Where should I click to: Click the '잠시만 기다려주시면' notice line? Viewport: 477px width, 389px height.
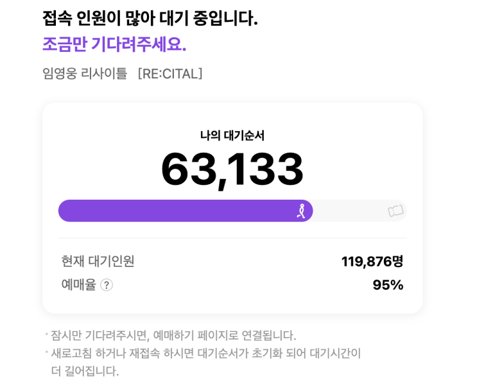[x=173, y=335]
